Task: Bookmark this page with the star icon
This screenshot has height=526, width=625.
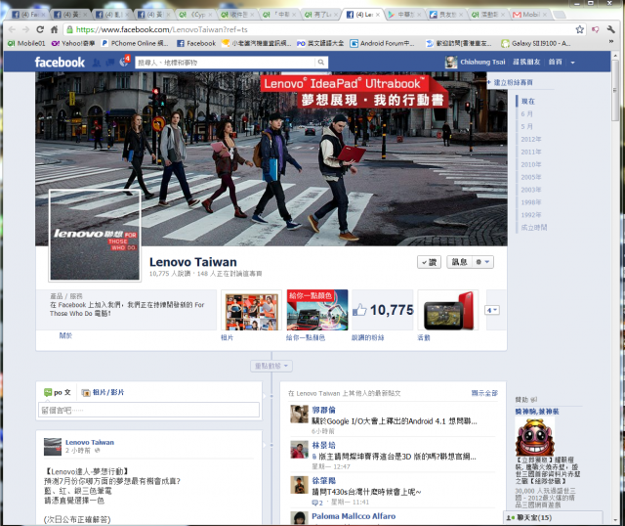Action: tap(579, 29)
